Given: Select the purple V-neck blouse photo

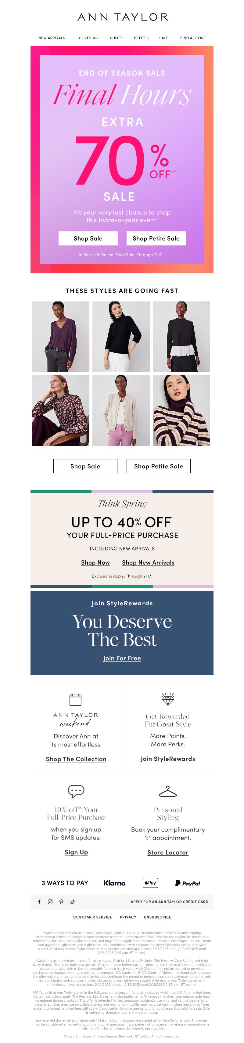Looking at the screenshot, I should tap(61, 336).
